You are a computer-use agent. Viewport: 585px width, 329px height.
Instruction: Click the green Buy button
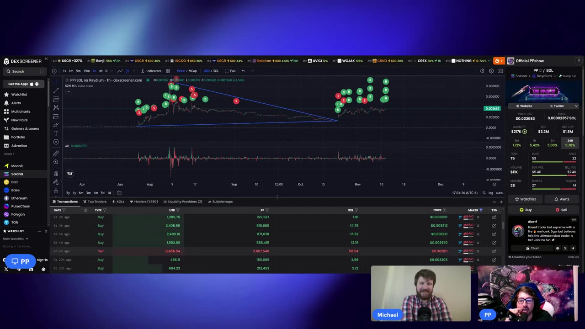pos(526,210)
